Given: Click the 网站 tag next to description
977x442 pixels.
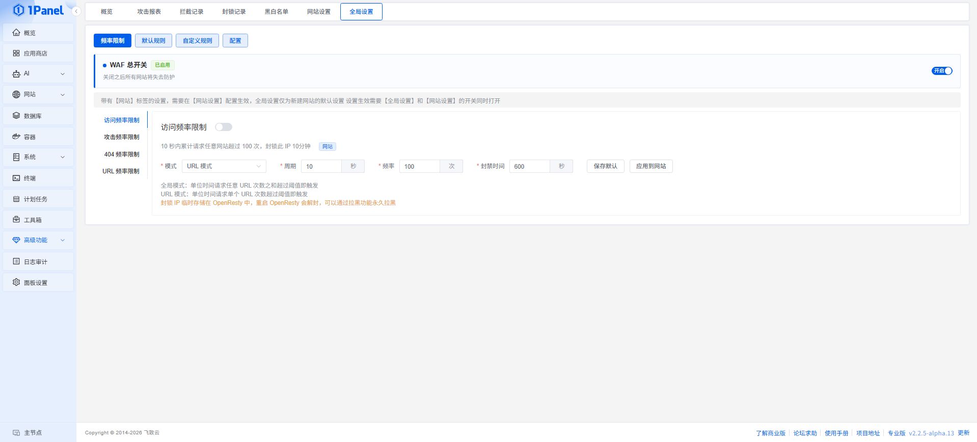Looking at the screenshot, I should pyautogui.click(x=328, y=146).
